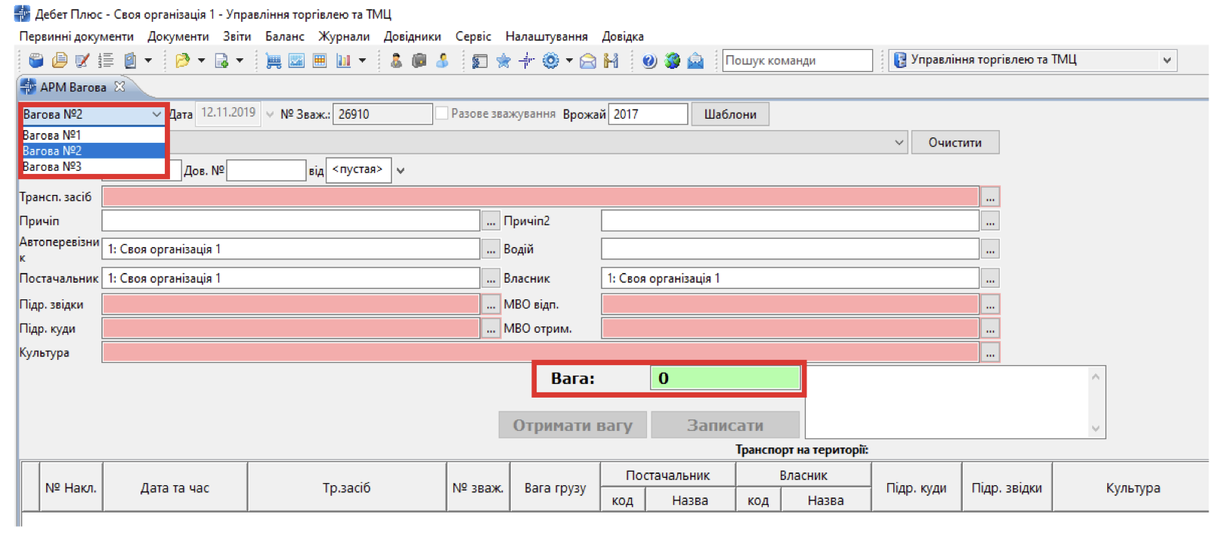Expand the Управління торгівлею та ТМЦ combo box
Image resolution: width=1210 pixels, height=539 pixels.
pos(1167,60)
